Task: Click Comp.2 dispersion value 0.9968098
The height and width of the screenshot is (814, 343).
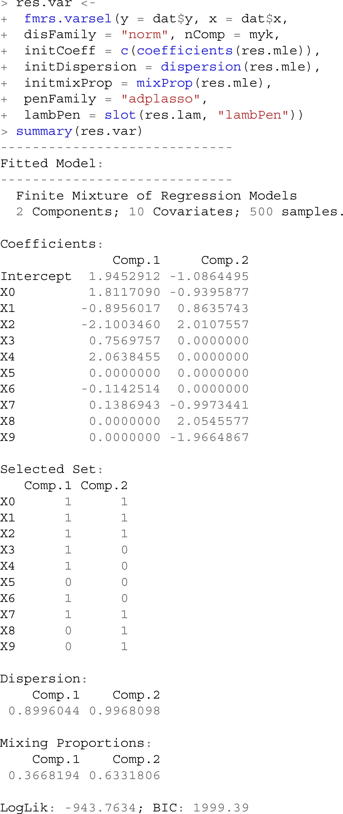Action: tap(124, 711)
